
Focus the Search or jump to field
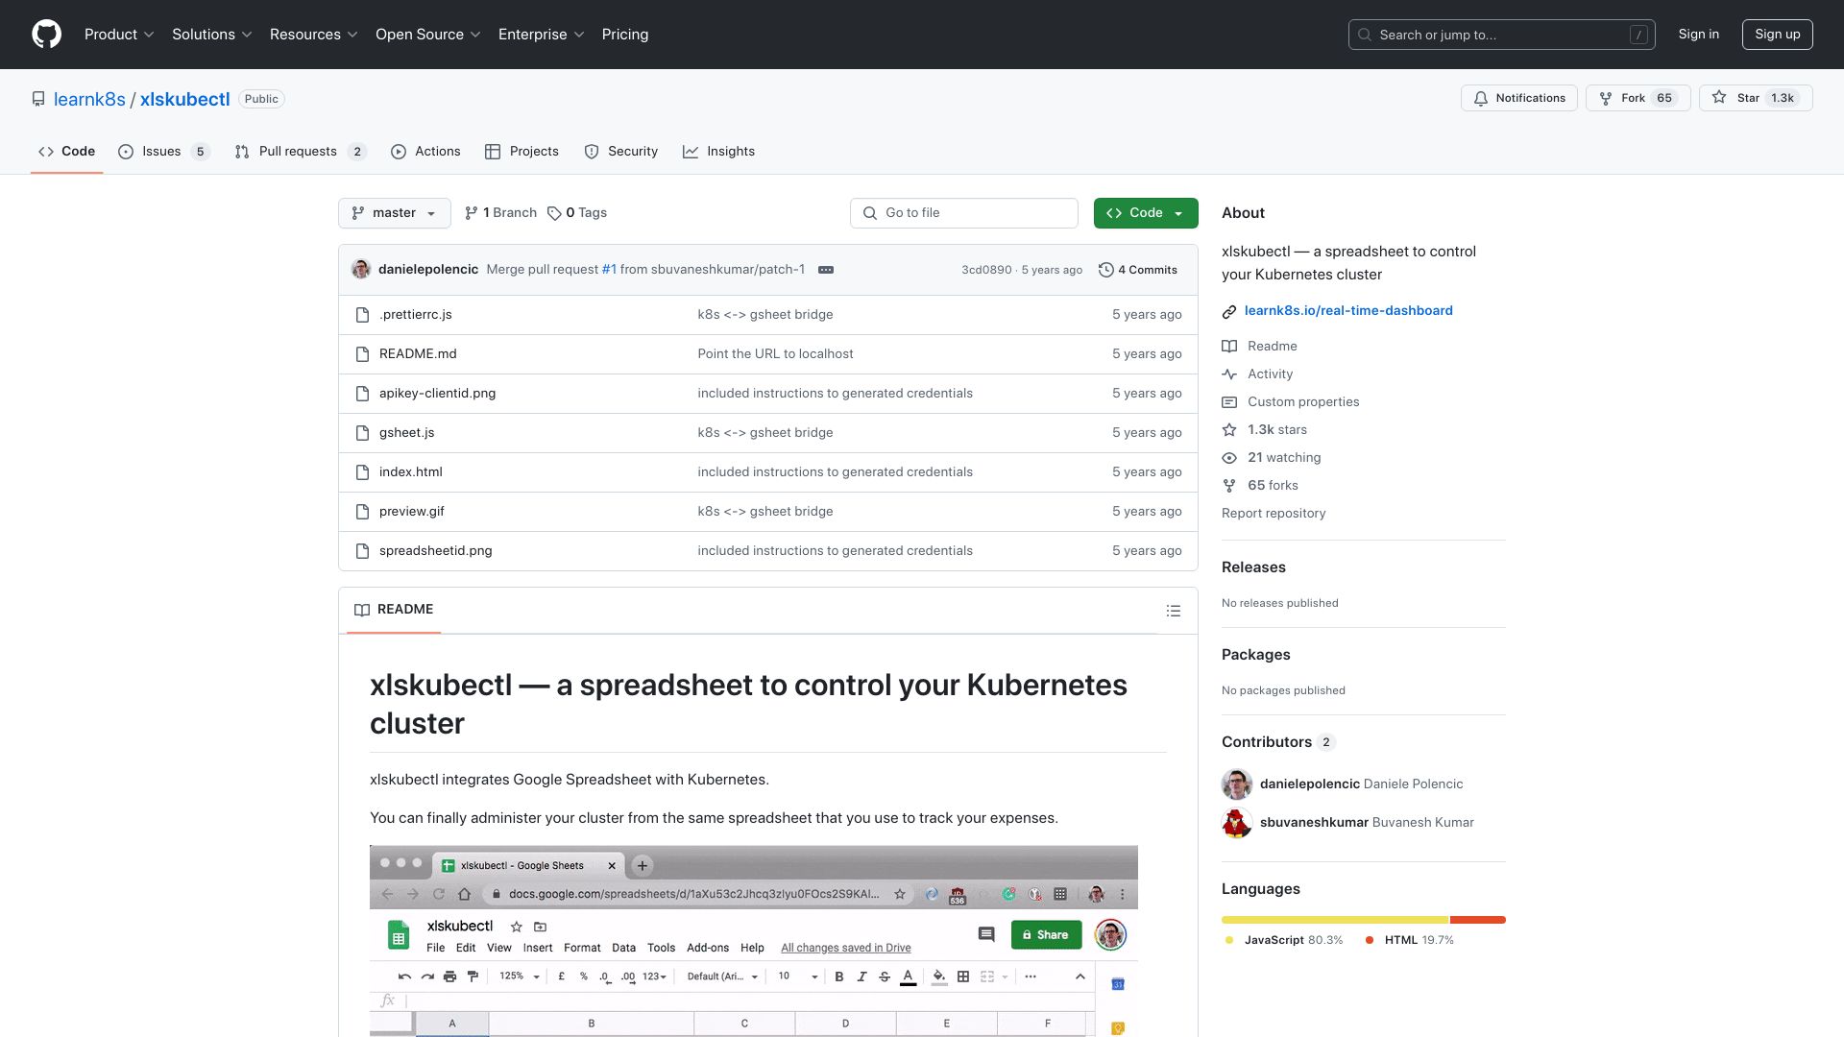click(1501, 35)
